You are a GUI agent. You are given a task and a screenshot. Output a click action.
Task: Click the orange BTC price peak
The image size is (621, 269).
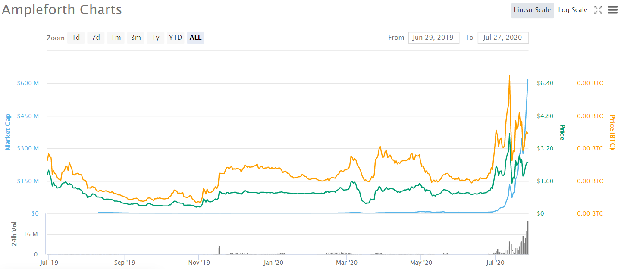(510, 76)
